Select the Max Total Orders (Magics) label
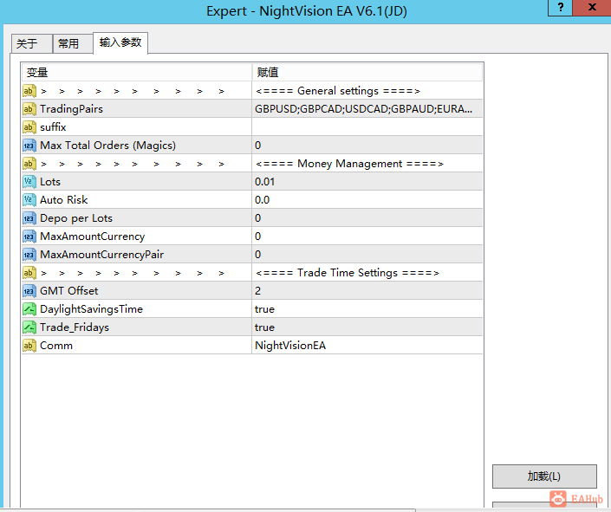The height and width of the screenshot is (512, 611). pyautogui.click(x=108, y=146)
